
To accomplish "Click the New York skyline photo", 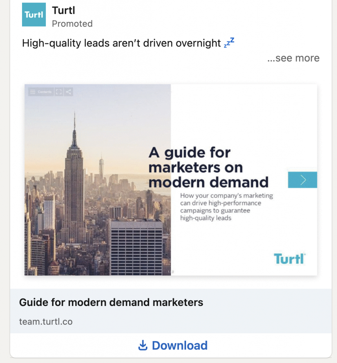I will click(x=98, y=180).
